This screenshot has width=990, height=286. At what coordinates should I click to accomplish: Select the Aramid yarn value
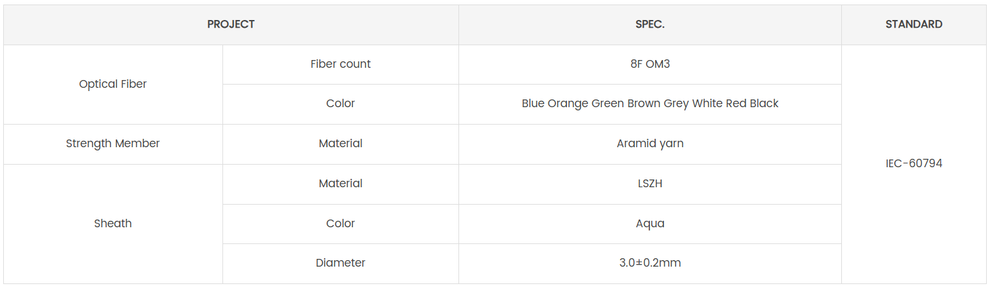[x=650, y=143]
